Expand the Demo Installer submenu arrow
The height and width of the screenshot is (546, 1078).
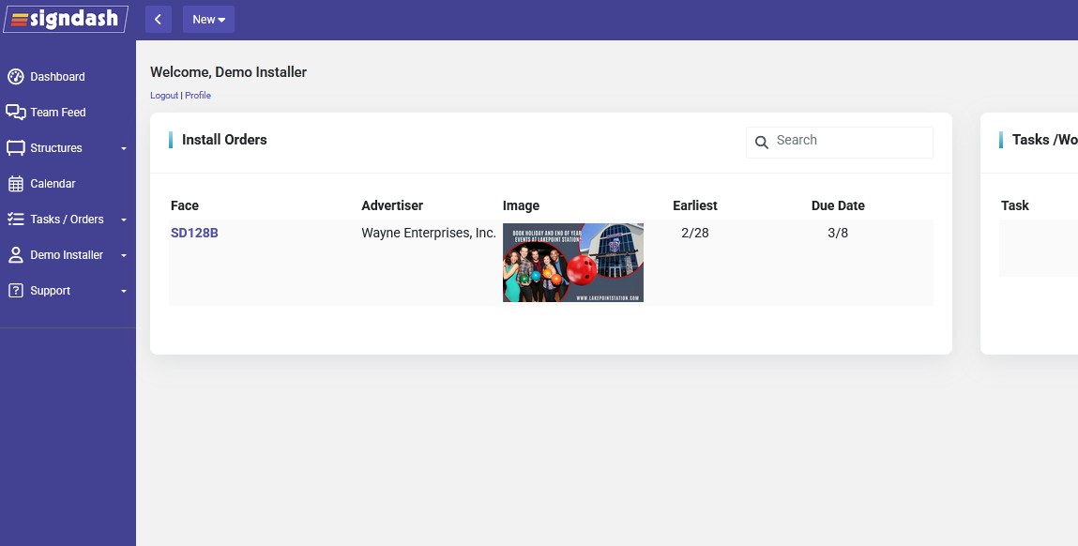point(124,256)
